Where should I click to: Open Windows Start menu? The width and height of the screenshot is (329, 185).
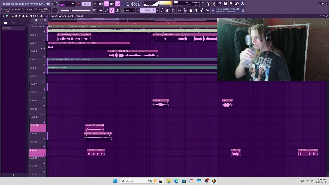coord(115,181)
